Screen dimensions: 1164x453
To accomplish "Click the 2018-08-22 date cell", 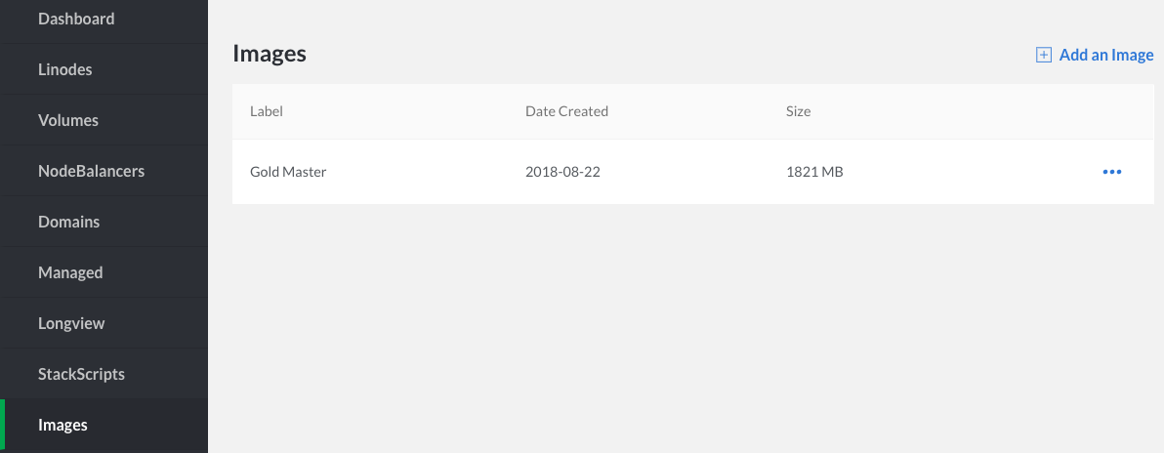I will point(562,172).
